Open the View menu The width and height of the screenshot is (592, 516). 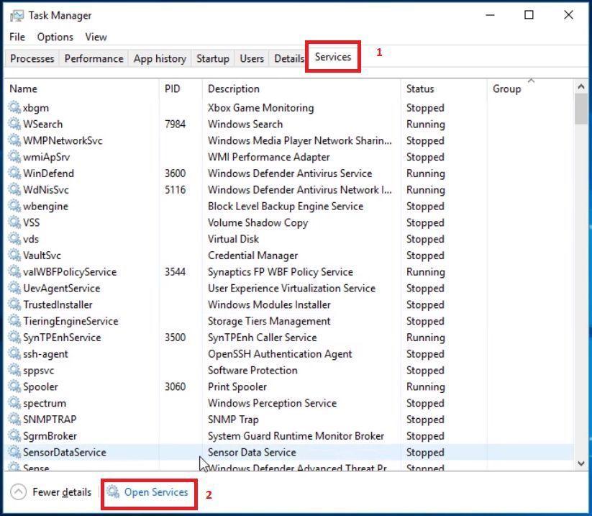pyautogui.click(x=96, y=37)
